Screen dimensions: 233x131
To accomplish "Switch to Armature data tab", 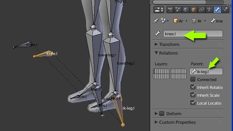I will click(209, 10).
